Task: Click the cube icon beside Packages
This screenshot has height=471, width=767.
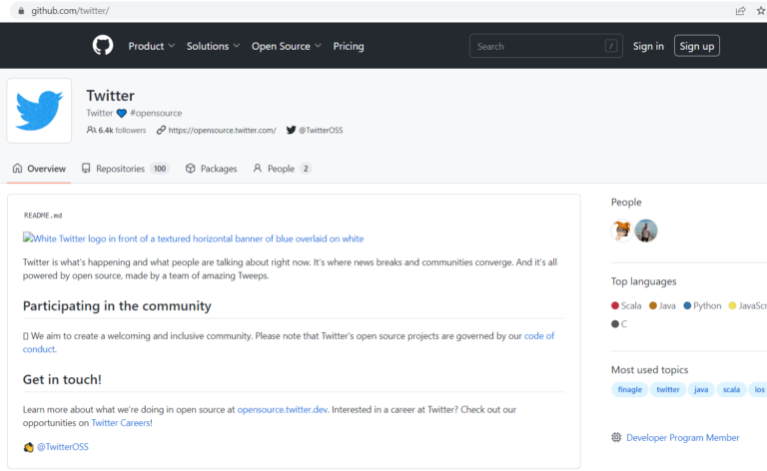Action: (191, 169)
